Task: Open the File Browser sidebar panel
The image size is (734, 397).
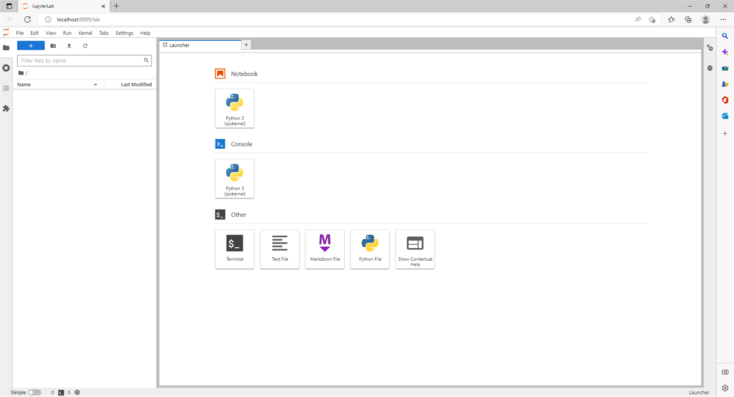Action: tap(6, 48)
